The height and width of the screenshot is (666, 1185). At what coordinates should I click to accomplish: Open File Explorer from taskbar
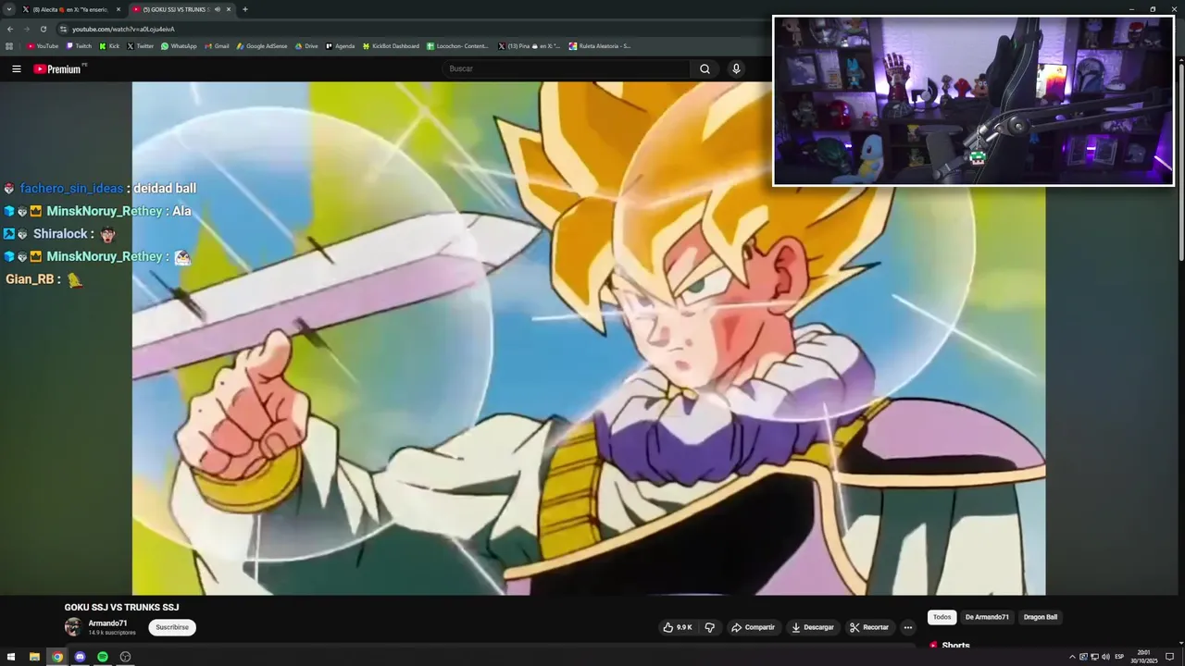tap(34, 657)
